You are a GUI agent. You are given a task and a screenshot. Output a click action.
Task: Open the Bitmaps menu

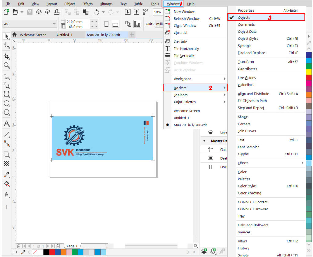106,4
